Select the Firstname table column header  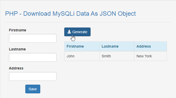click(x=82, y=46)
